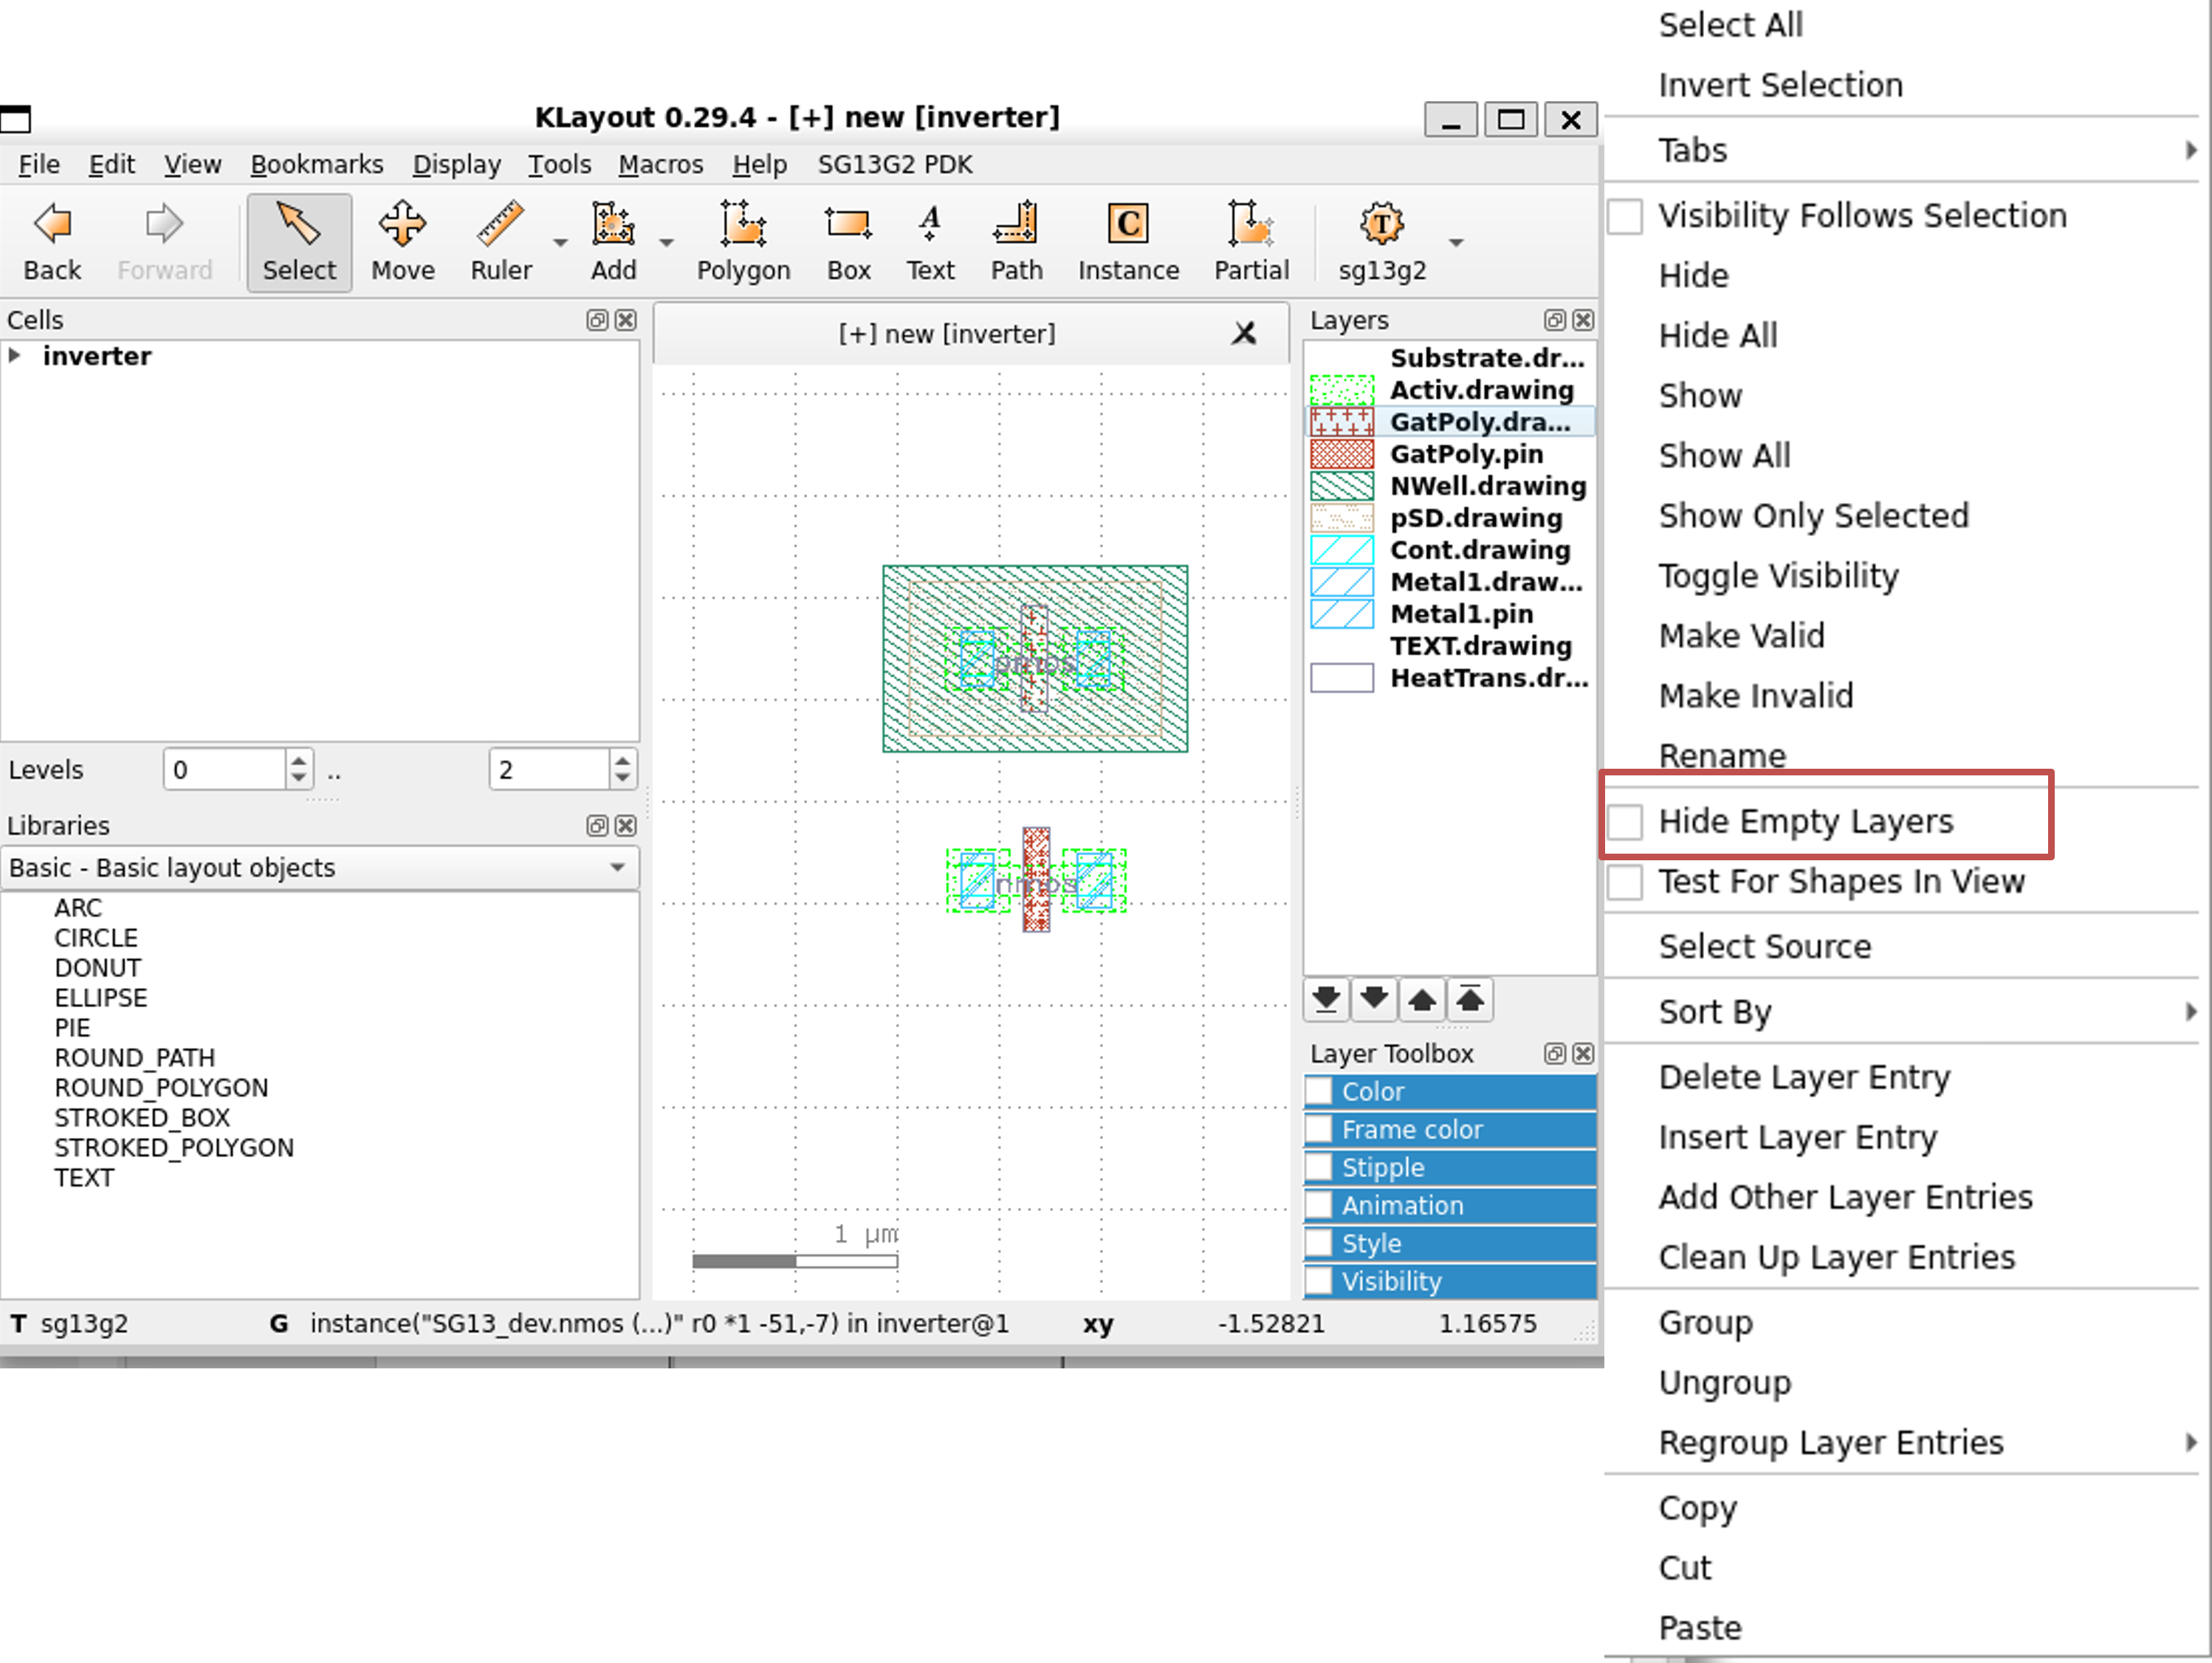2212x1663 pixels.
Task: Open the Basic libraries dropdown
Action: click(x=320, y=867)
